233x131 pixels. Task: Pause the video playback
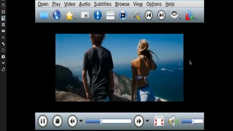tap(43, 121)
